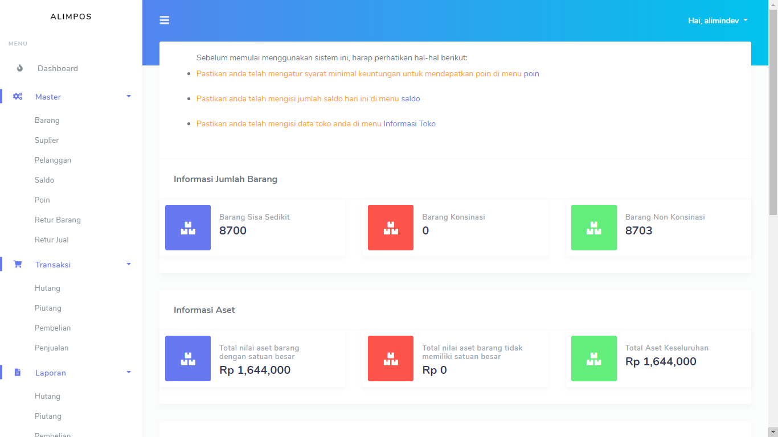Click the hamburger menu toggle icon
Image resolution: width=778 pixels, height=437 pixels.
pyautogui.click(x=165, y=20)
